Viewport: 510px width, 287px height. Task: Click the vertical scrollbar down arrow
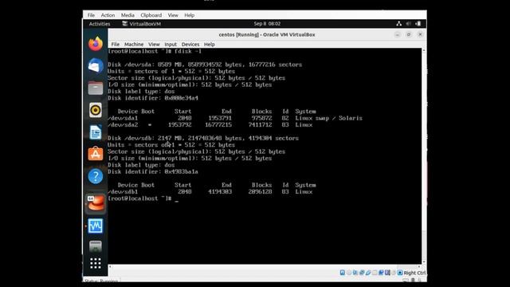pyautogui.click(x=423, y=262)
